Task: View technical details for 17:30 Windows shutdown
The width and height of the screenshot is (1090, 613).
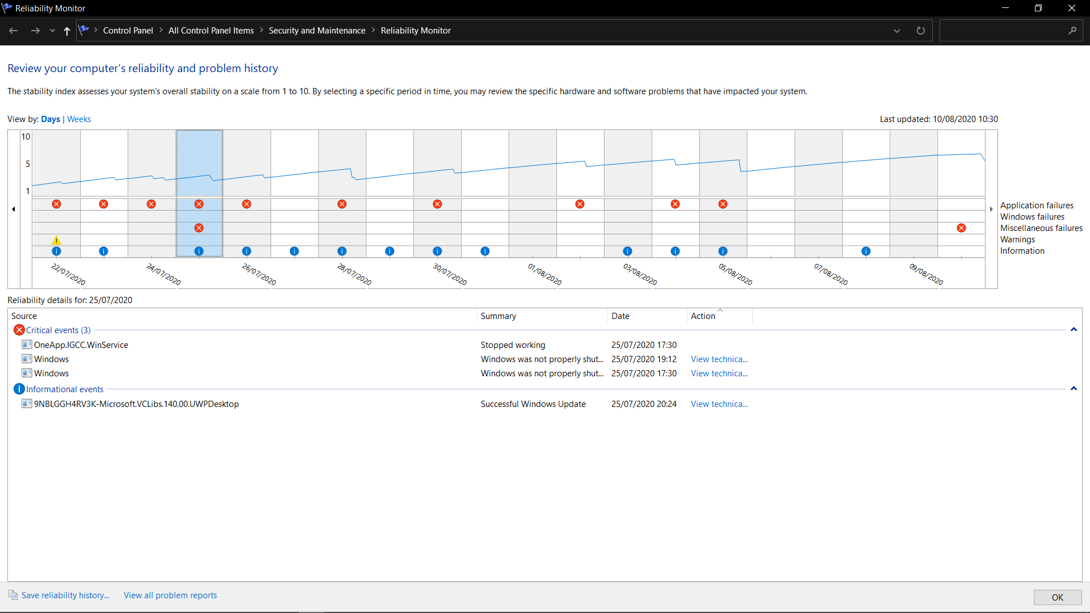Action: click(x=719, y=373)
